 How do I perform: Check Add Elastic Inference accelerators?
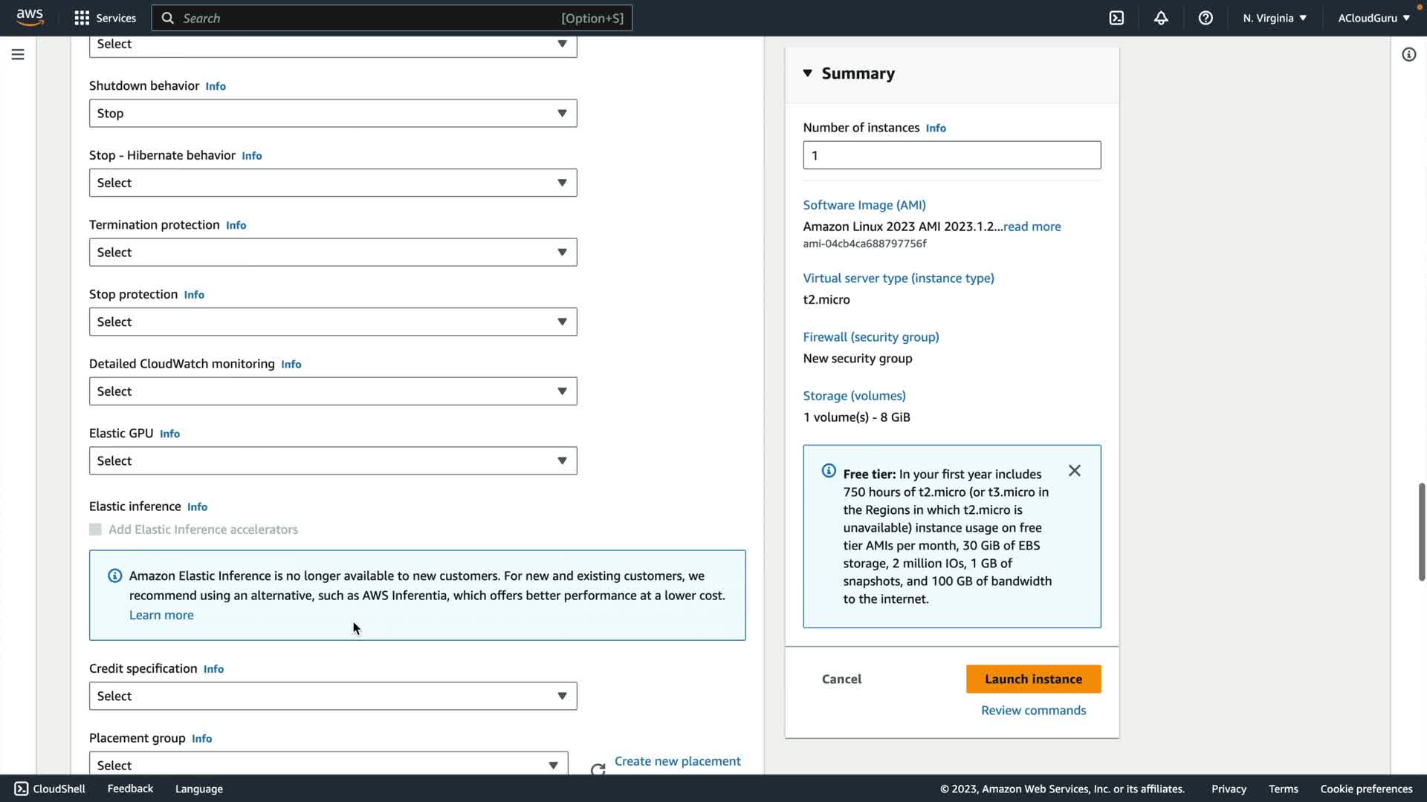[95, 529]
